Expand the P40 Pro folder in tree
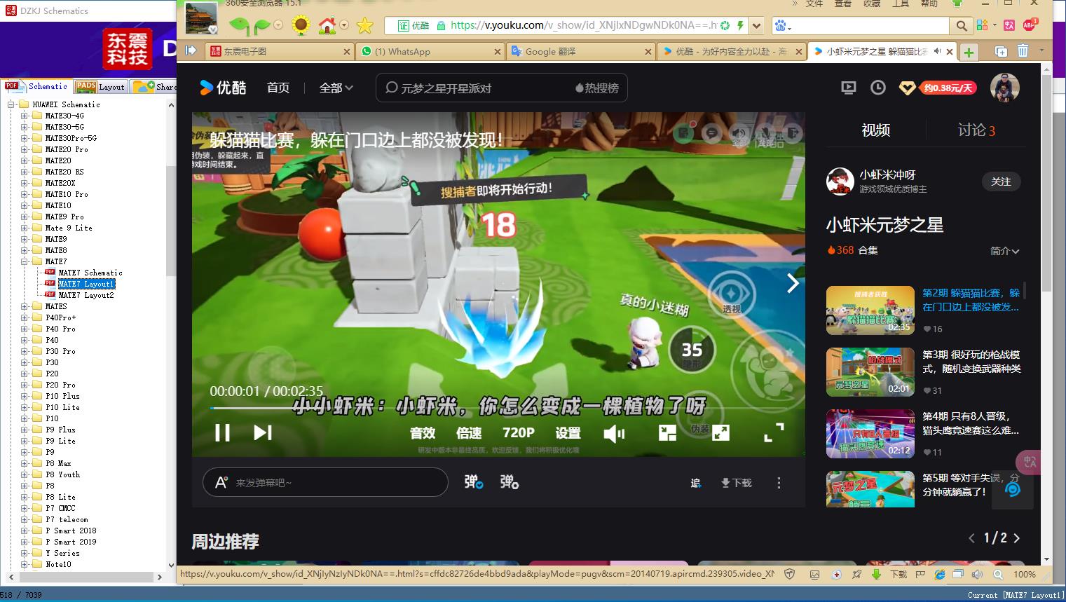 [25, 329]
